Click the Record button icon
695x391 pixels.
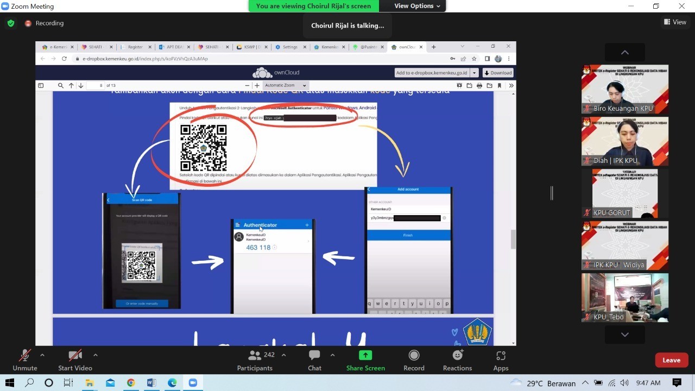point(414,355)
